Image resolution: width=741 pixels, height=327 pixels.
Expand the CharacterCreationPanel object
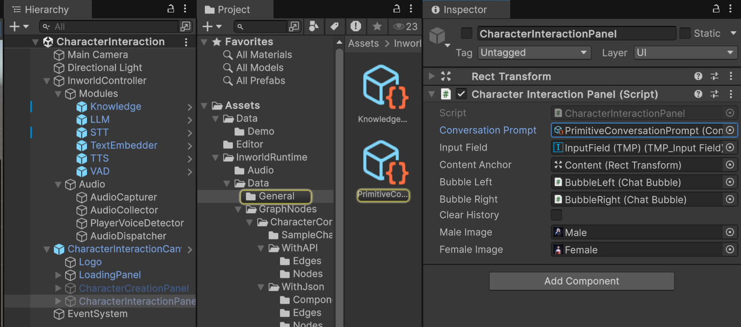tap(58, 288)
